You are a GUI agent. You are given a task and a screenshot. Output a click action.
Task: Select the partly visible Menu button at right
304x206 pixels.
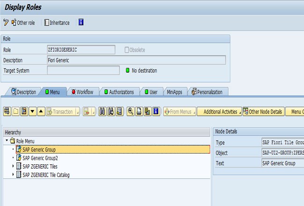(295, 111)
